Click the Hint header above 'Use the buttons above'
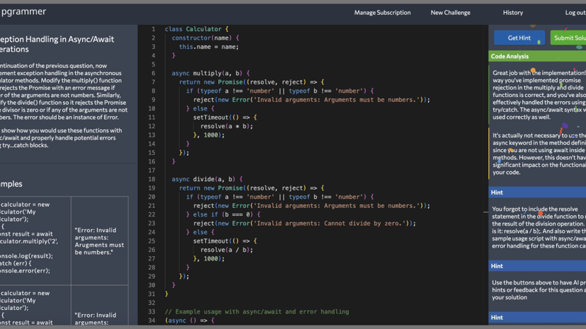Screen dimensions: 586x329 pos(537,266)
